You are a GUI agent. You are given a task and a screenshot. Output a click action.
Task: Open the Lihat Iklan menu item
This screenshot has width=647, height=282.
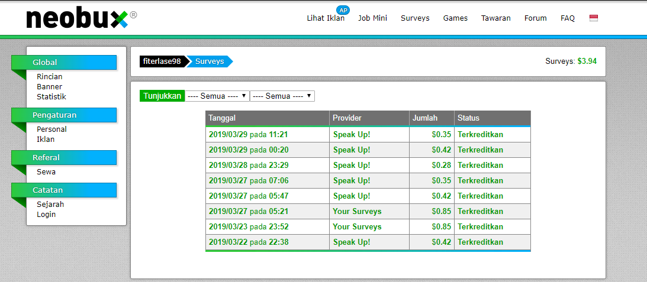pyautogui.click(x=326, y=18)
